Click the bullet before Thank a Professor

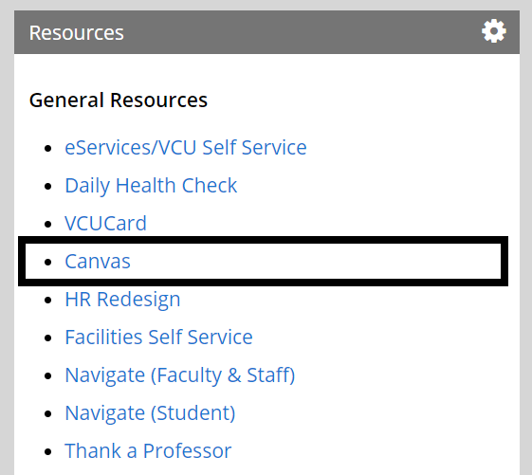[x=47, y=451]
